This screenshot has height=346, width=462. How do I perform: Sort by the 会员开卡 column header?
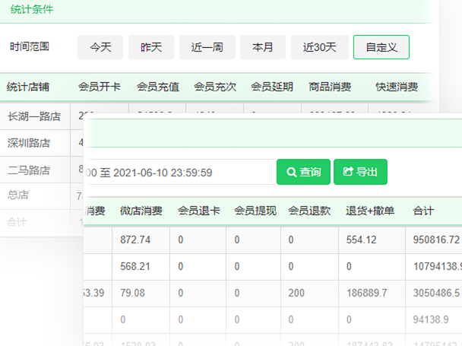(100, 87)
